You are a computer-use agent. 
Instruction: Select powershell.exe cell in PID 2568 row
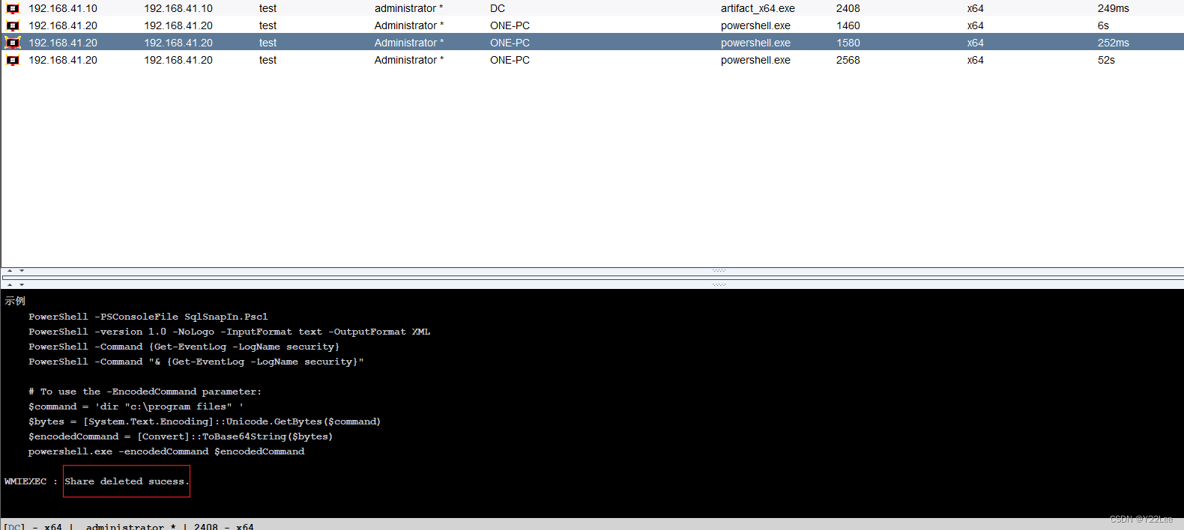pyautogui.click(x=755, y=60)
